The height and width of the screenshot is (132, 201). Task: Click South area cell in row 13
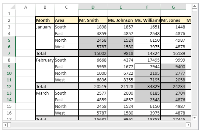pos(66,93)
